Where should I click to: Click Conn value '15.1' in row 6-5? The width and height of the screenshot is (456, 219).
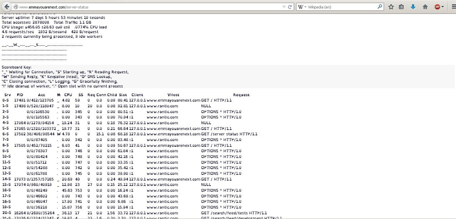pos(100,134)
